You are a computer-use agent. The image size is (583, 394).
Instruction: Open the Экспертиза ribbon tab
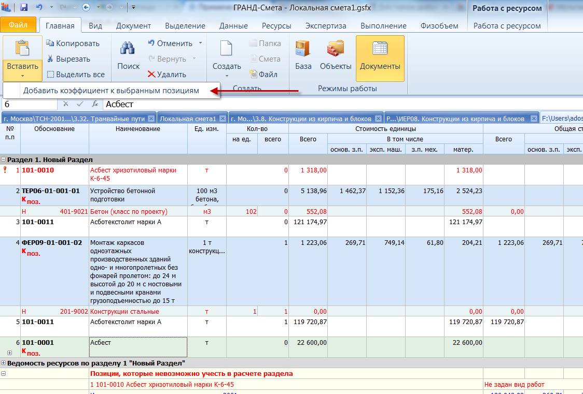tap(326, 26)
